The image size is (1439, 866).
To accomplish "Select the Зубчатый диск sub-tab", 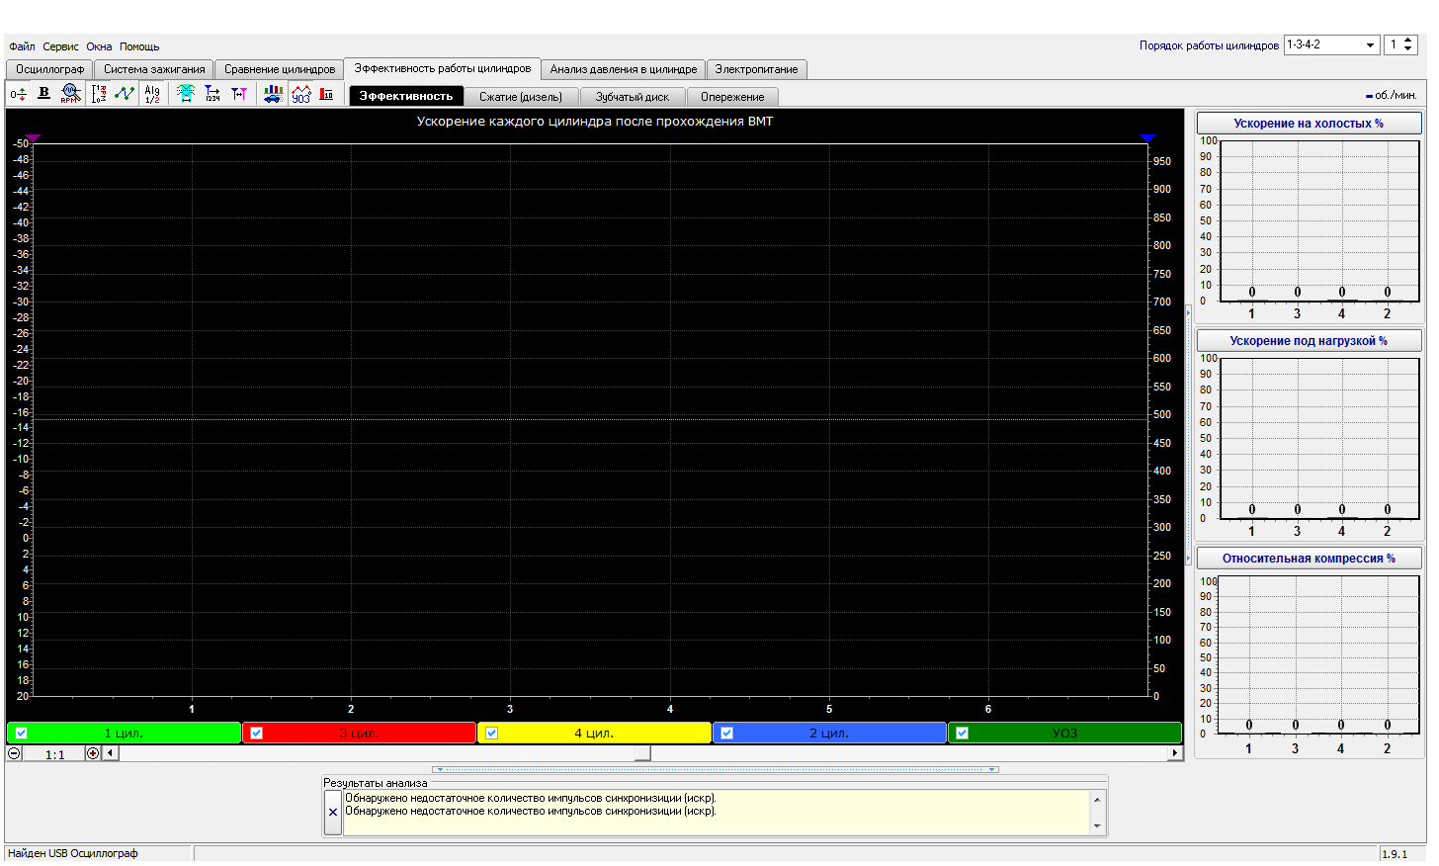I will (x=633, y=97).
